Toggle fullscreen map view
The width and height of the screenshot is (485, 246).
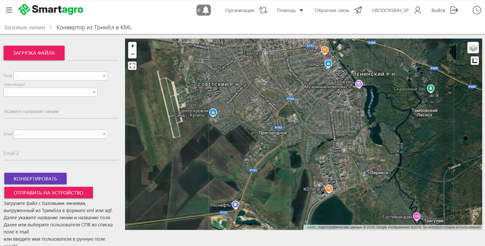[x=132, y=66]
